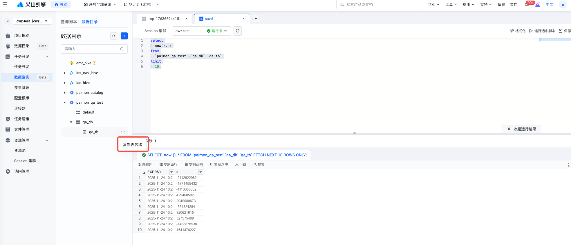Click the results panel resize handle

pyautogui.click(x=354, y=134)
